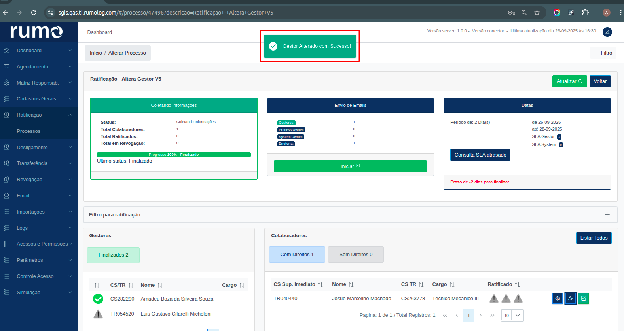Viewport: 624px width, 331px height.
Task: Bookmark this page with the star icon
Action: [x=537, y=13]
